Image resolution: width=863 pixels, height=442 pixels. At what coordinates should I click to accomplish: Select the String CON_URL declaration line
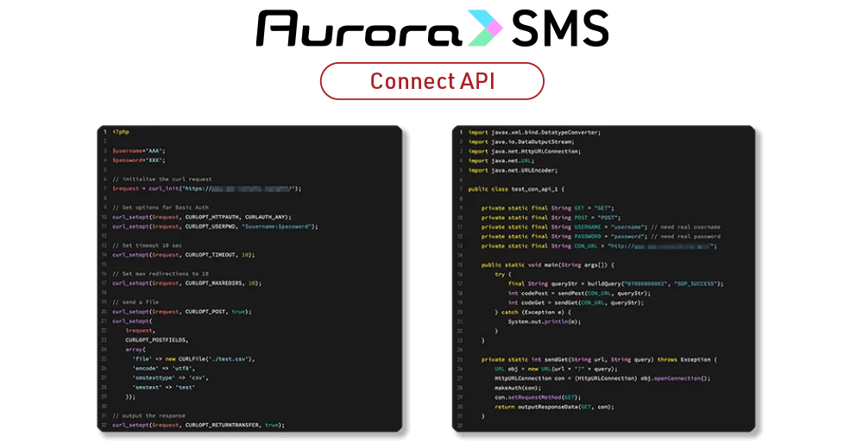click(x=600, y=246)
